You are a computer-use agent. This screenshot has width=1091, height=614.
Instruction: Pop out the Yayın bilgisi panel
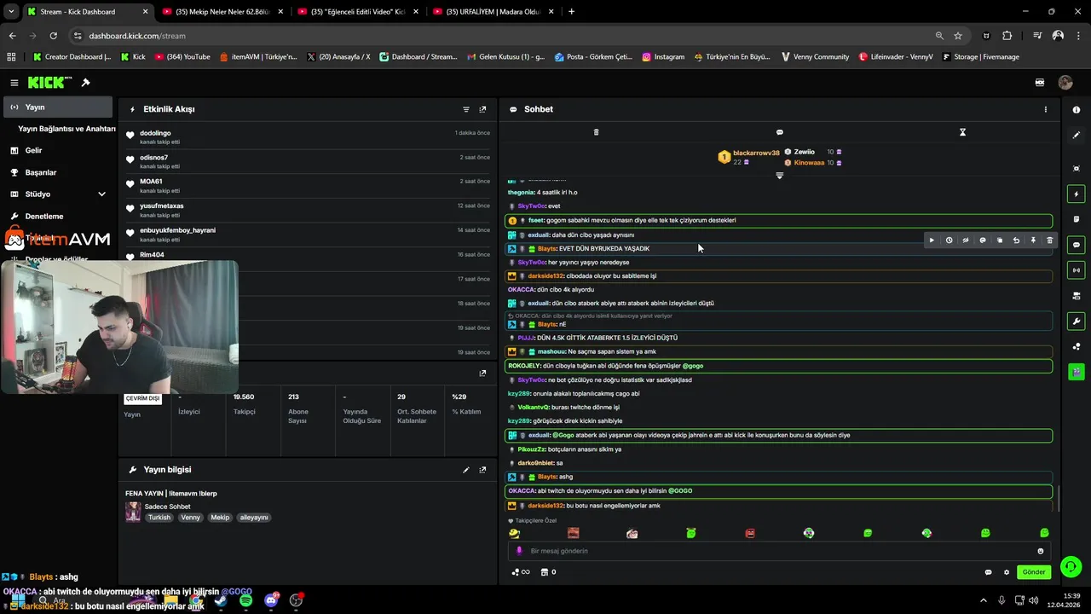(x=482, y=470)
